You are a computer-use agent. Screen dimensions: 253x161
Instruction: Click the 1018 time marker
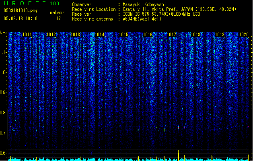coord(195,35)
